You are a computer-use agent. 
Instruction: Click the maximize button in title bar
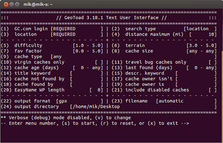[17, 4]
